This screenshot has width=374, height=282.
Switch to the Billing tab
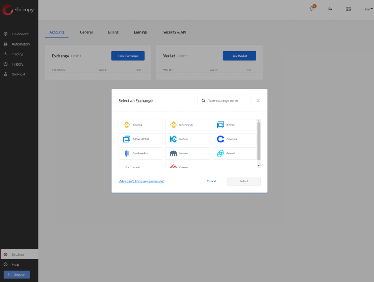(113, 32)
